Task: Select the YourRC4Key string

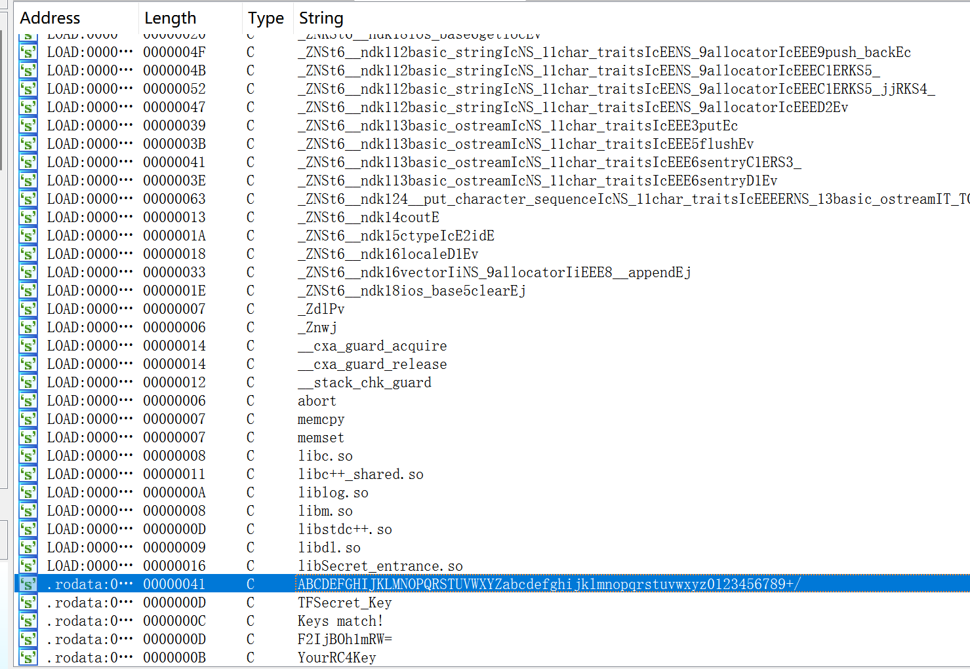Action: coord(336,657)
